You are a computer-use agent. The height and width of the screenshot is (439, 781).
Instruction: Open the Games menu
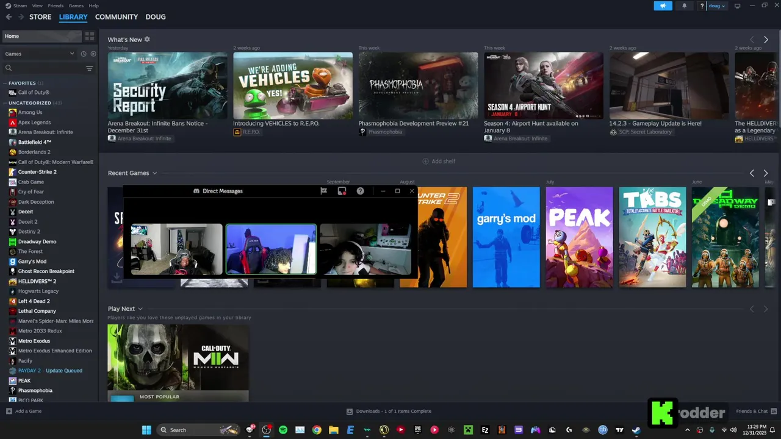pos(76,5)
